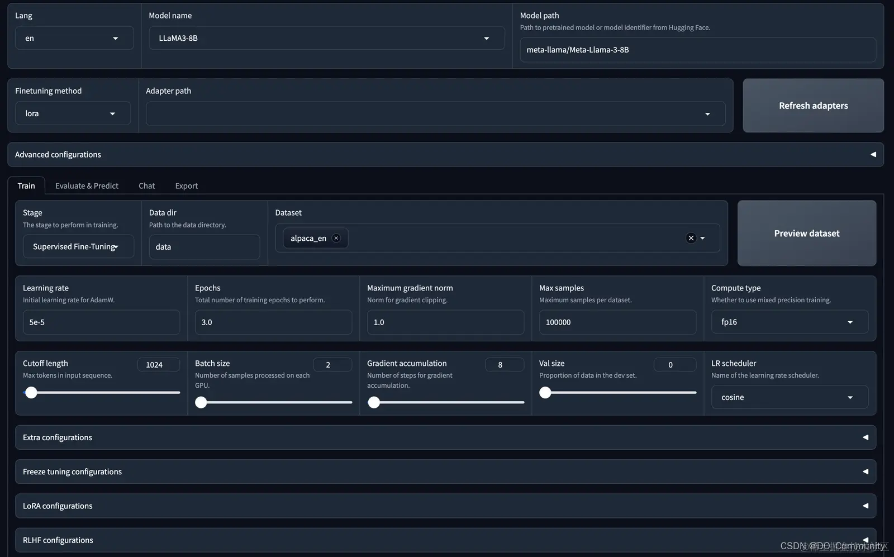Click the Preview dataset button
Viewport: 894px width, 557px height.
pos(807,233)
